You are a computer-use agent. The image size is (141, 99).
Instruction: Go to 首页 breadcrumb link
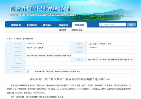click(x=11, y=39)
